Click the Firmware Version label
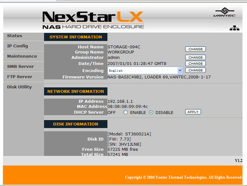The image size is (247, 186). [x=83, y=77]
